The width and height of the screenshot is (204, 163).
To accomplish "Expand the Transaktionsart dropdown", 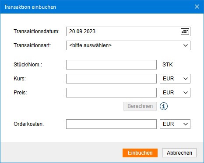I will coord(128,45).
